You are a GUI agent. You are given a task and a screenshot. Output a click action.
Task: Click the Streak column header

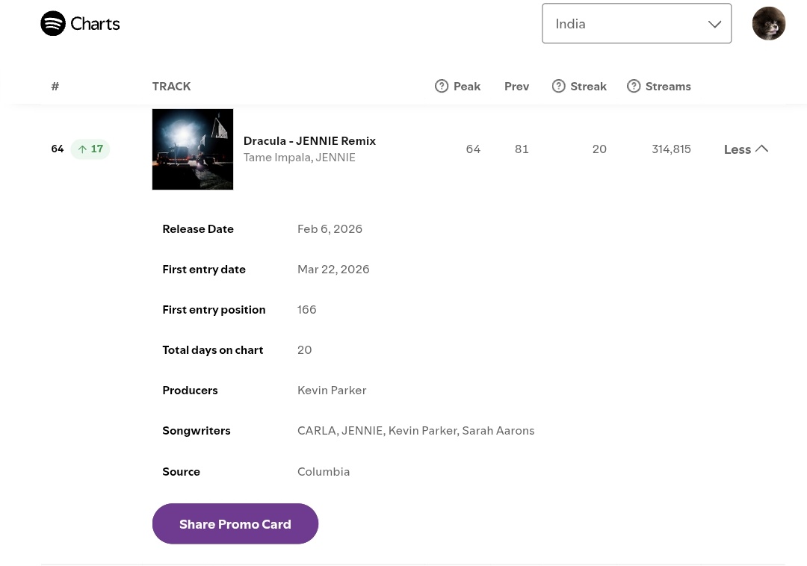(x=588, y=87)
